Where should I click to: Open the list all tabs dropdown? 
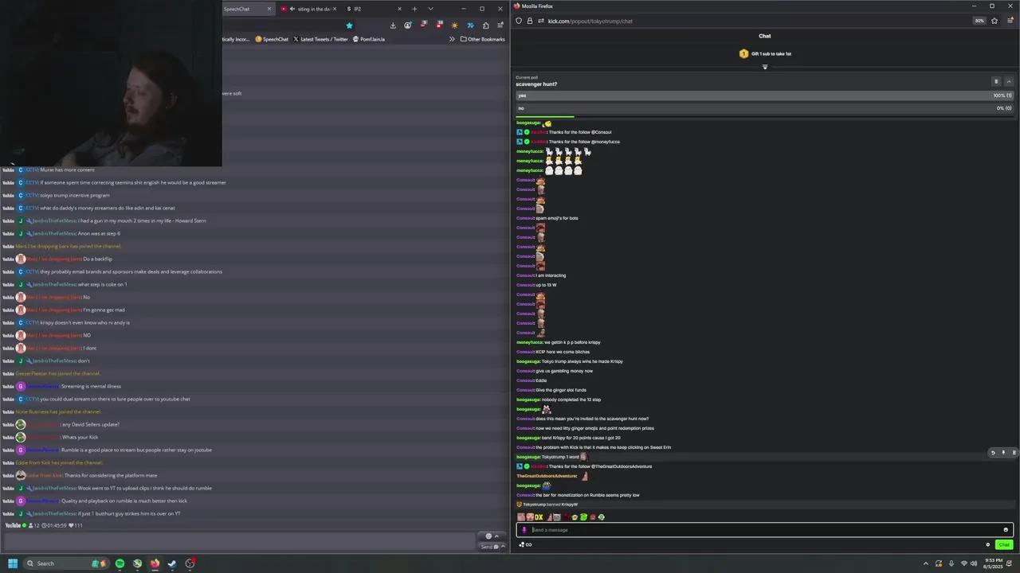pyautogui.click(x=431, y=9)
